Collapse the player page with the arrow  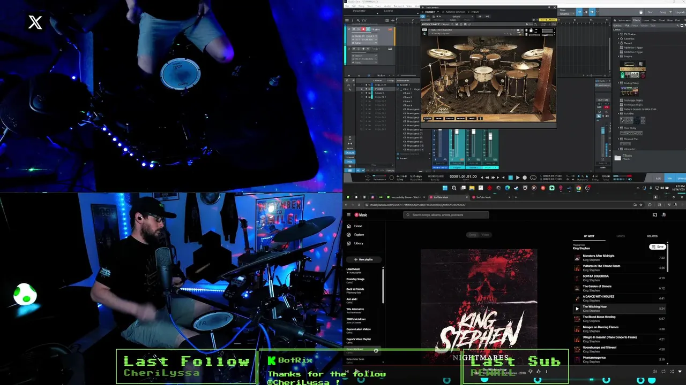[680, 372]
